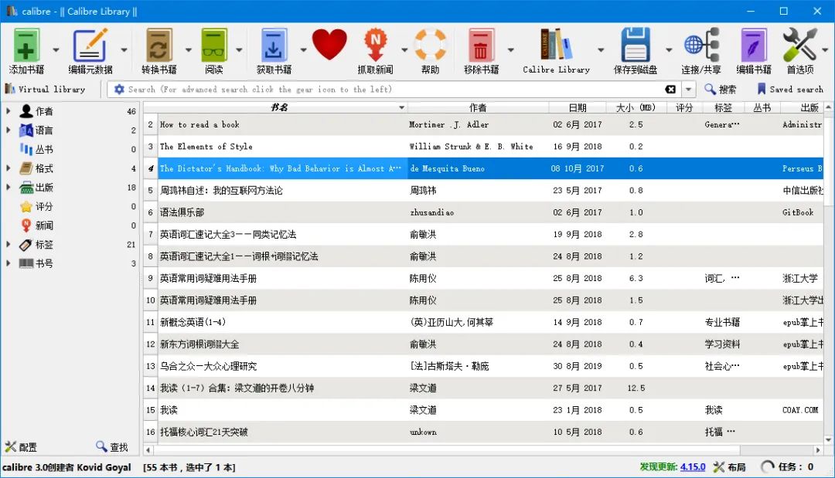Select the book '语法俱乐部'
Image resolution: width=835 pixels, height=478 pixels.
(182, 212)
